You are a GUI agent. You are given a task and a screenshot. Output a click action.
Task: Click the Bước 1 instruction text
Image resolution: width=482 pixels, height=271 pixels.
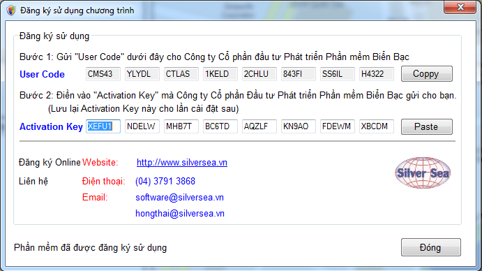(214, 57)
